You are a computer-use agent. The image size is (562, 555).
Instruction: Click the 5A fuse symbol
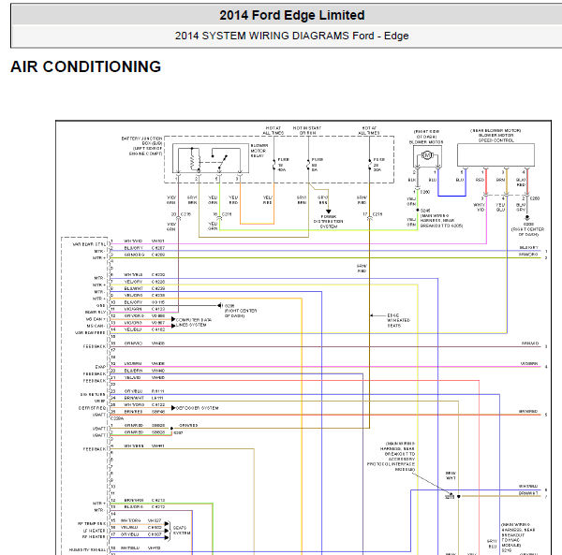pos(308,165)
